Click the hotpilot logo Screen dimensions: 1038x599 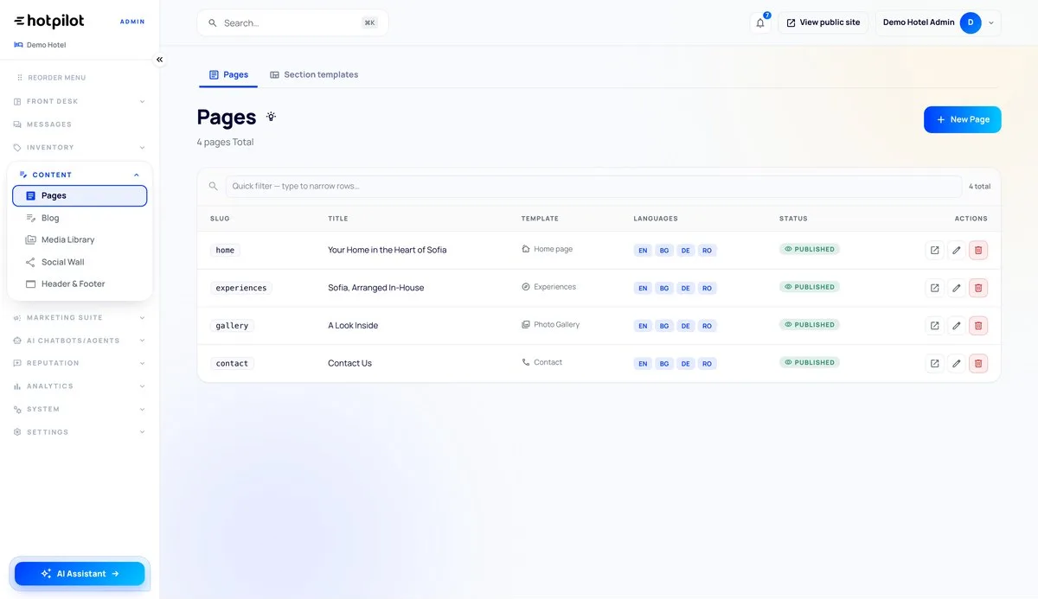click(x=49, y=21)
